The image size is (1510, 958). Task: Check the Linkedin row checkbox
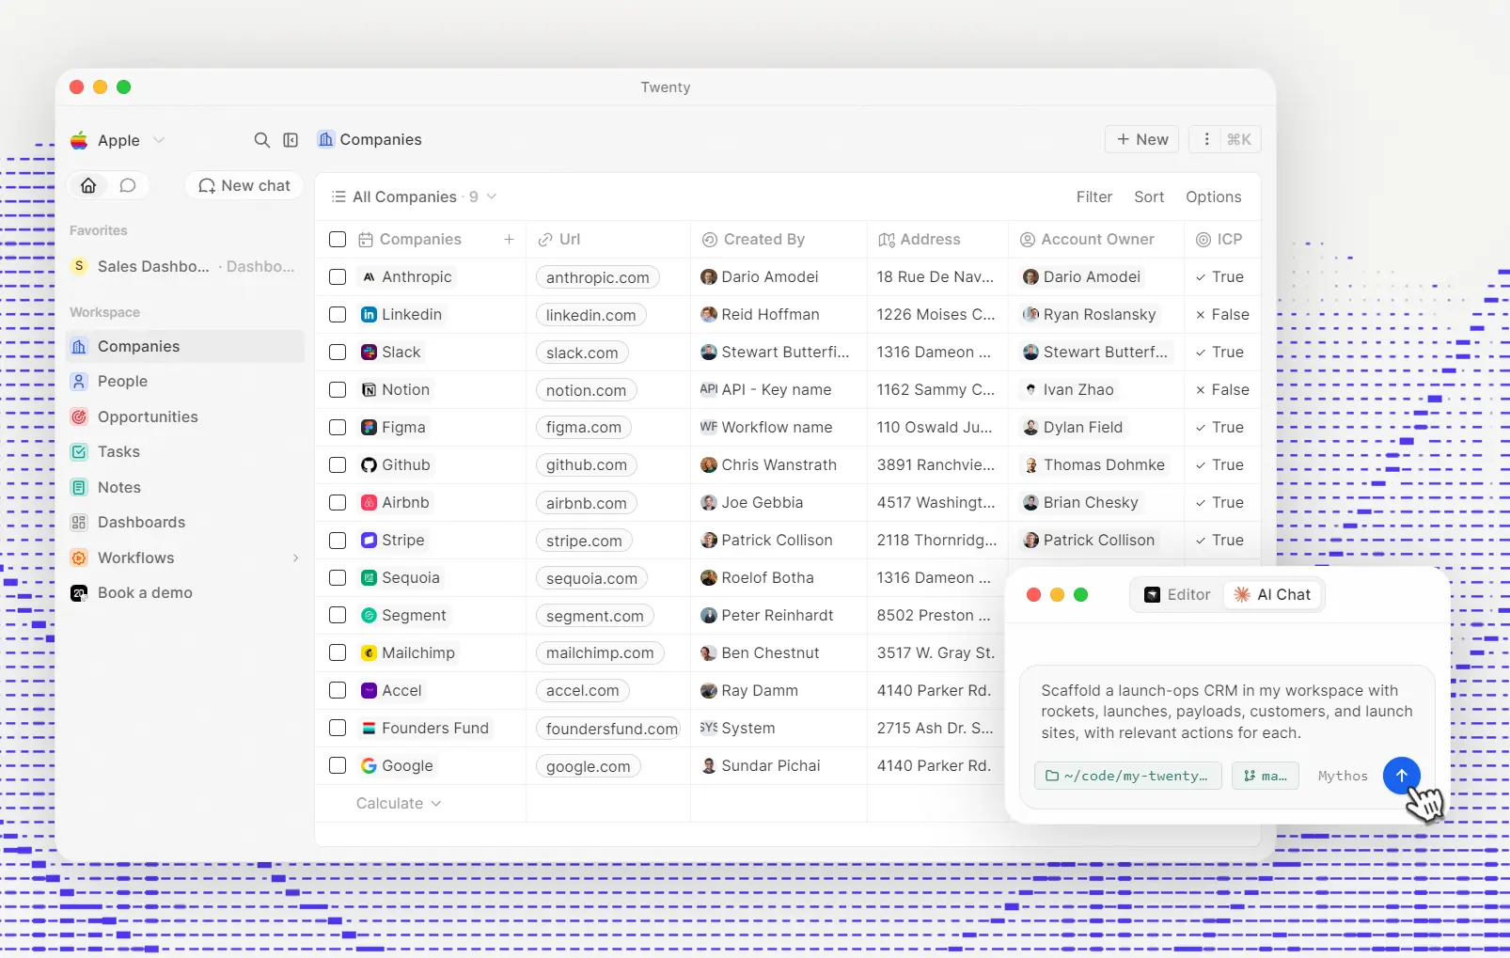tap(338, 315)
